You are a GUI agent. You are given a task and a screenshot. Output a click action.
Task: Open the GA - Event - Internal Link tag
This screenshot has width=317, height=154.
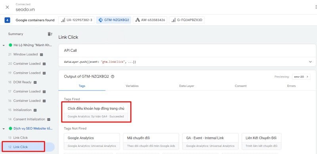(210, 141)
